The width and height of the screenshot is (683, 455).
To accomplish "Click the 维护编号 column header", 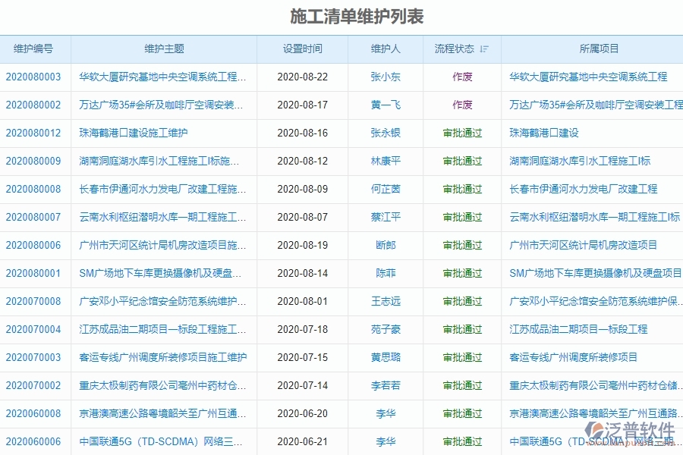I will (34, 49).
